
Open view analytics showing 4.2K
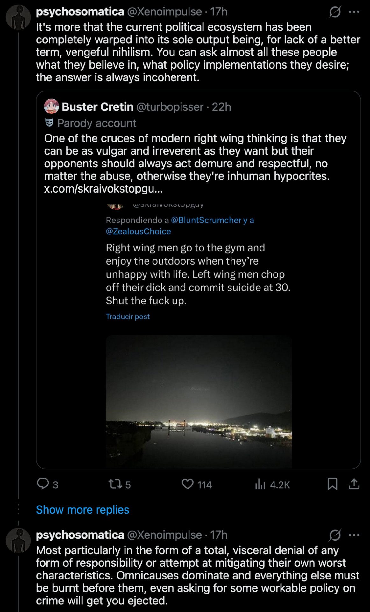tap(260, 484)
